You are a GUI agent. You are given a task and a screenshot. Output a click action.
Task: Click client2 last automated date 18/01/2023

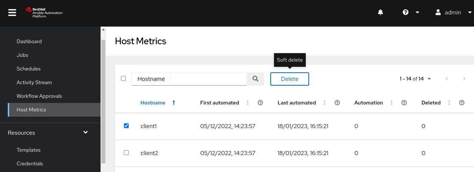303,153
